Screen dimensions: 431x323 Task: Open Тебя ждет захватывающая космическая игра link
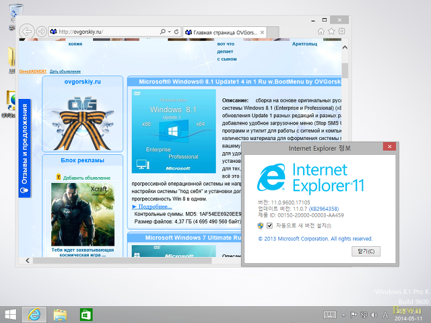pos(82,252)
